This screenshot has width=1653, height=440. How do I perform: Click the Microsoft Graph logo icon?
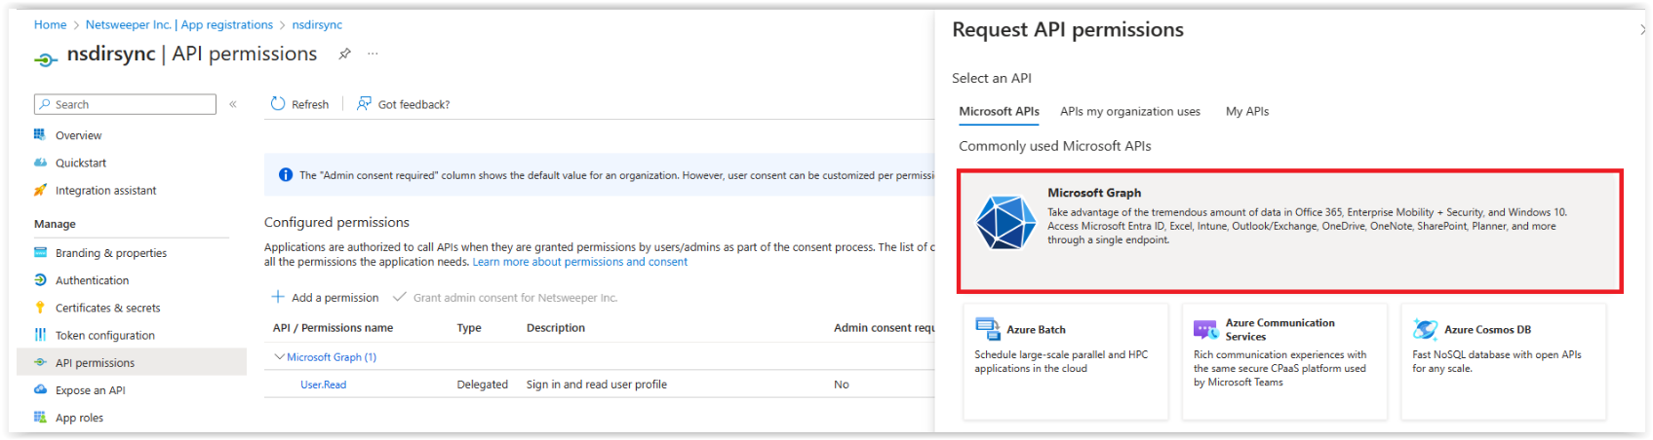(1005, 222)
